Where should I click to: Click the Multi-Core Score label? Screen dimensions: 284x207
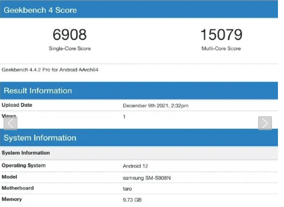[x=221, y=49]
